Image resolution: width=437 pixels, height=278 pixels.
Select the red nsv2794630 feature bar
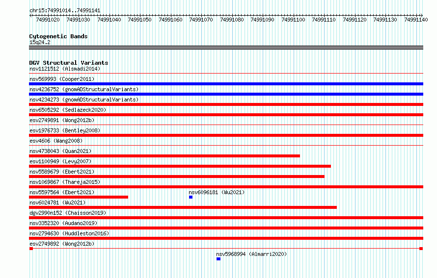226,238
